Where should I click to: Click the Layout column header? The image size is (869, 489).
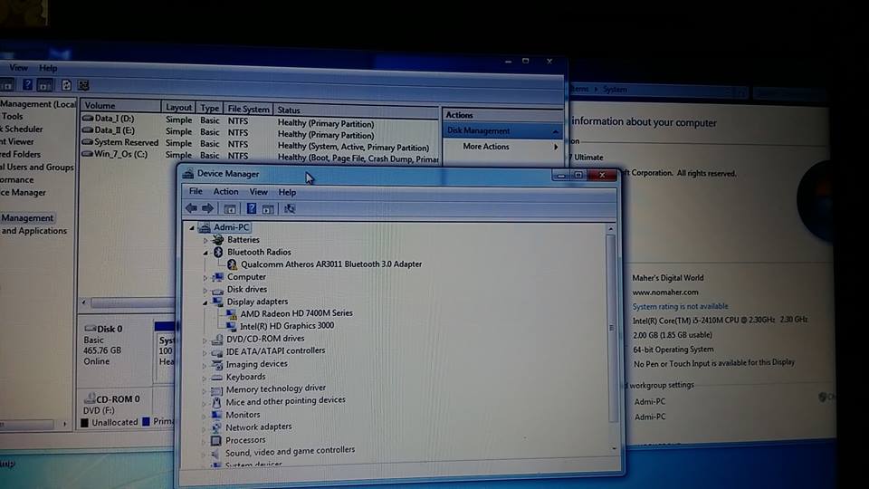pos(178,107)
